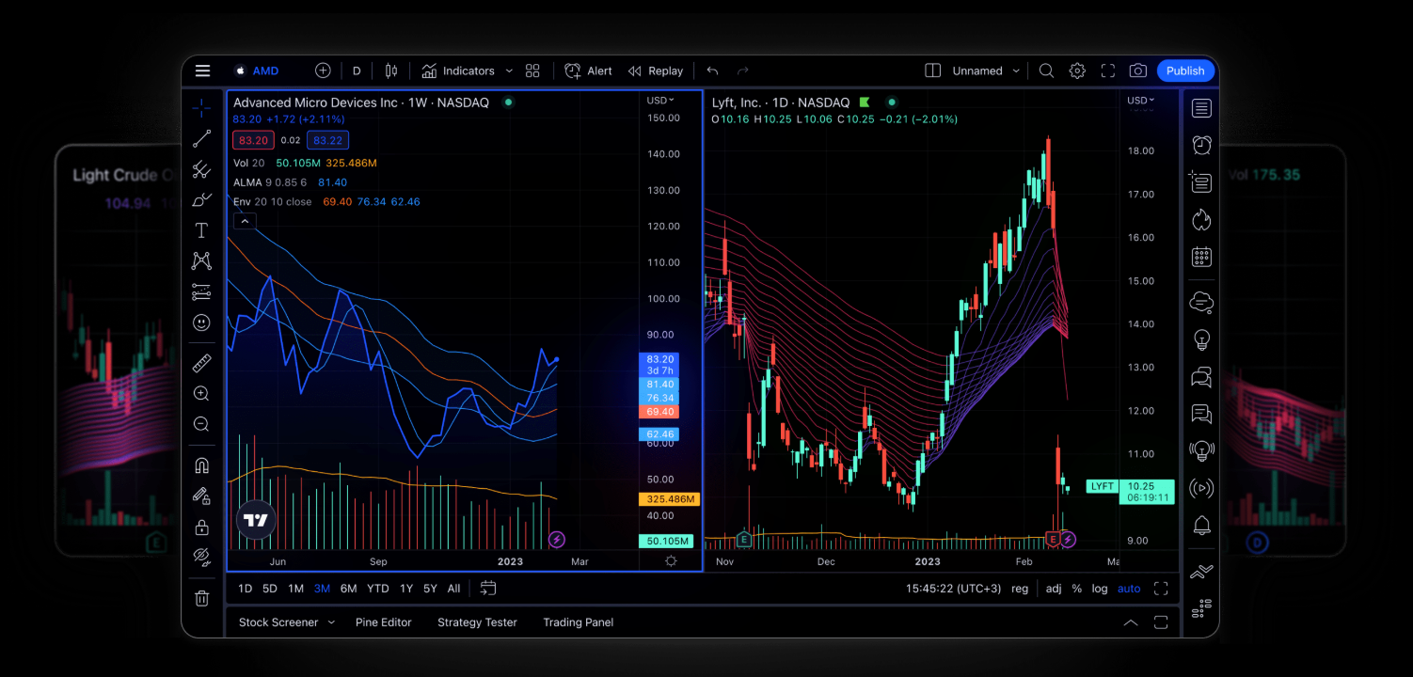Image resolution: width=1413 pixels, height=677 pixels.
Task: Open the candlestick chart style selector
Action: point(391,71)
